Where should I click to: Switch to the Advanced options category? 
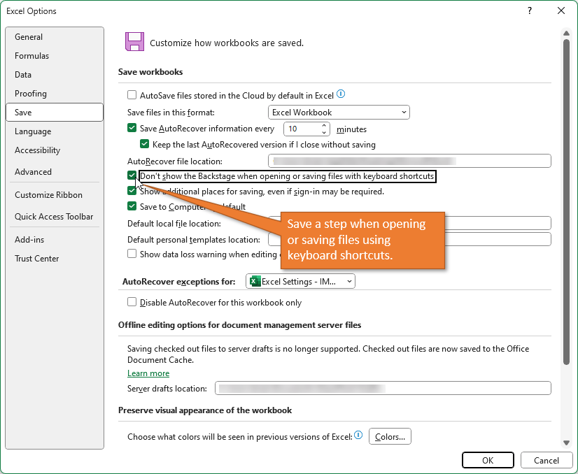pos(34,171)
